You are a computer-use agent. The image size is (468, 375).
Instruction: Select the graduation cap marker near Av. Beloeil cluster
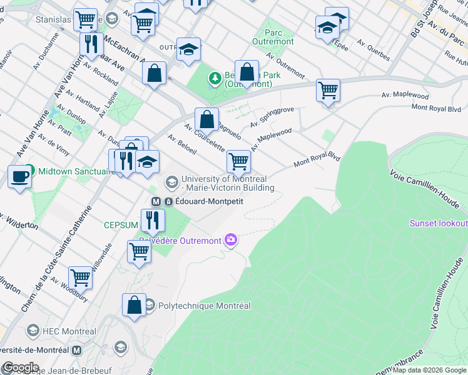[x=147, y=164]
